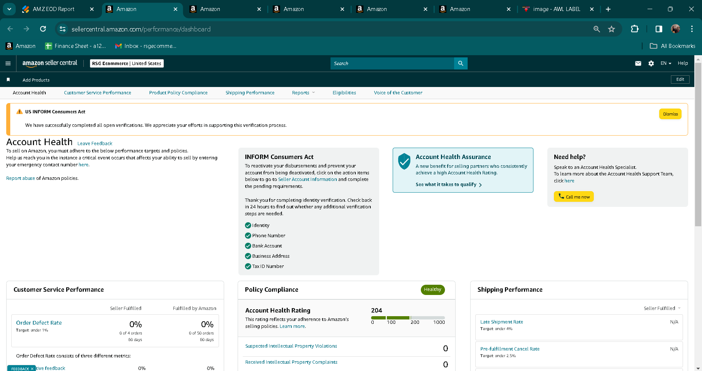Expand the Reports dropdown menu
Screen dimensions: 702x371
click(x=303, y=93)
